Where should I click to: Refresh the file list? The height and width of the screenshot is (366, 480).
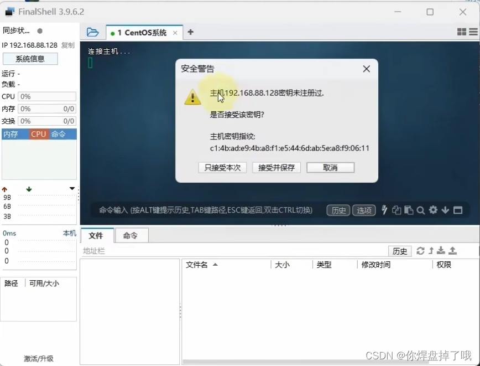pyautogui.click(x=420, y=251)
